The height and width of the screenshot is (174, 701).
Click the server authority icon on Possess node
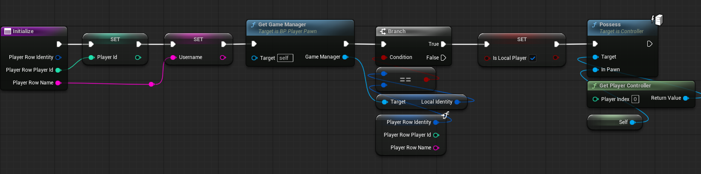pos(658,20)
